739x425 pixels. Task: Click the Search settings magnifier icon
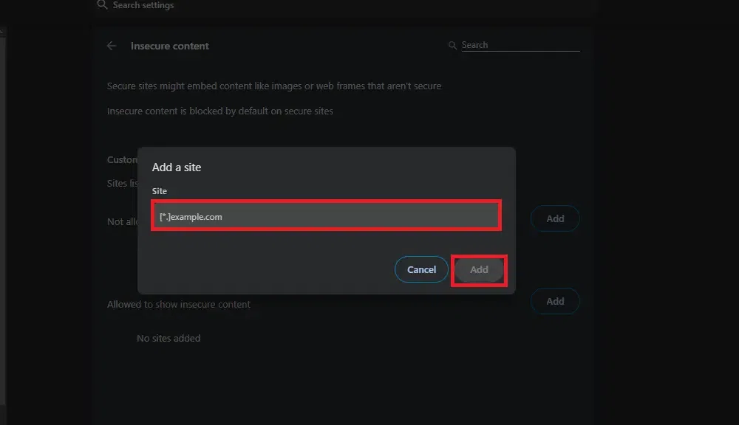[102, 5]
